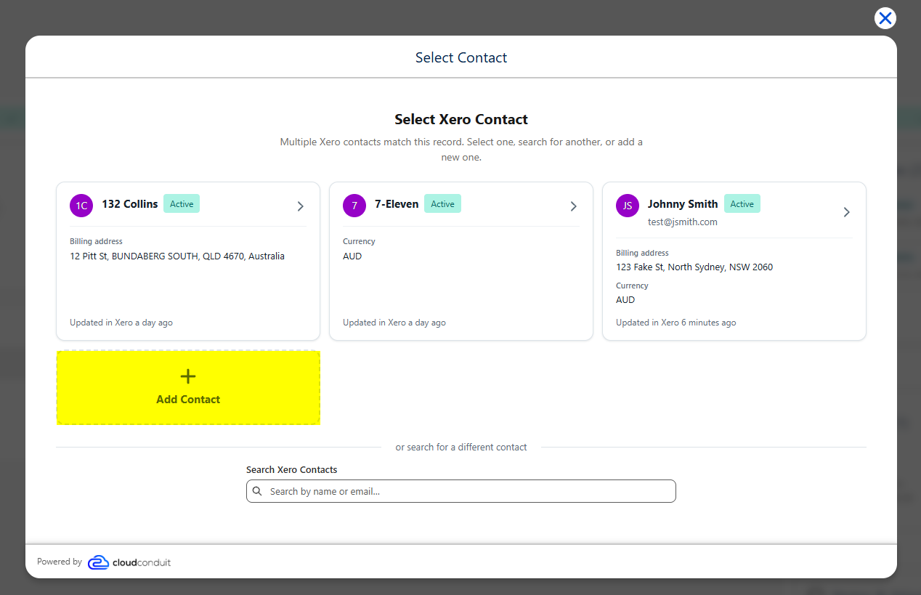Image resolution: width=921 pixels, height=595 pixels.
Task: Click the Powered by text in the footer
Action: coord(60,562)
